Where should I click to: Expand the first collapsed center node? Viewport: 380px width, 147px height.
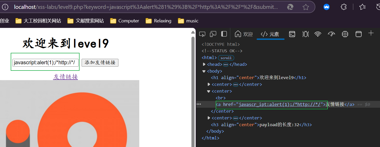point(209,84)
